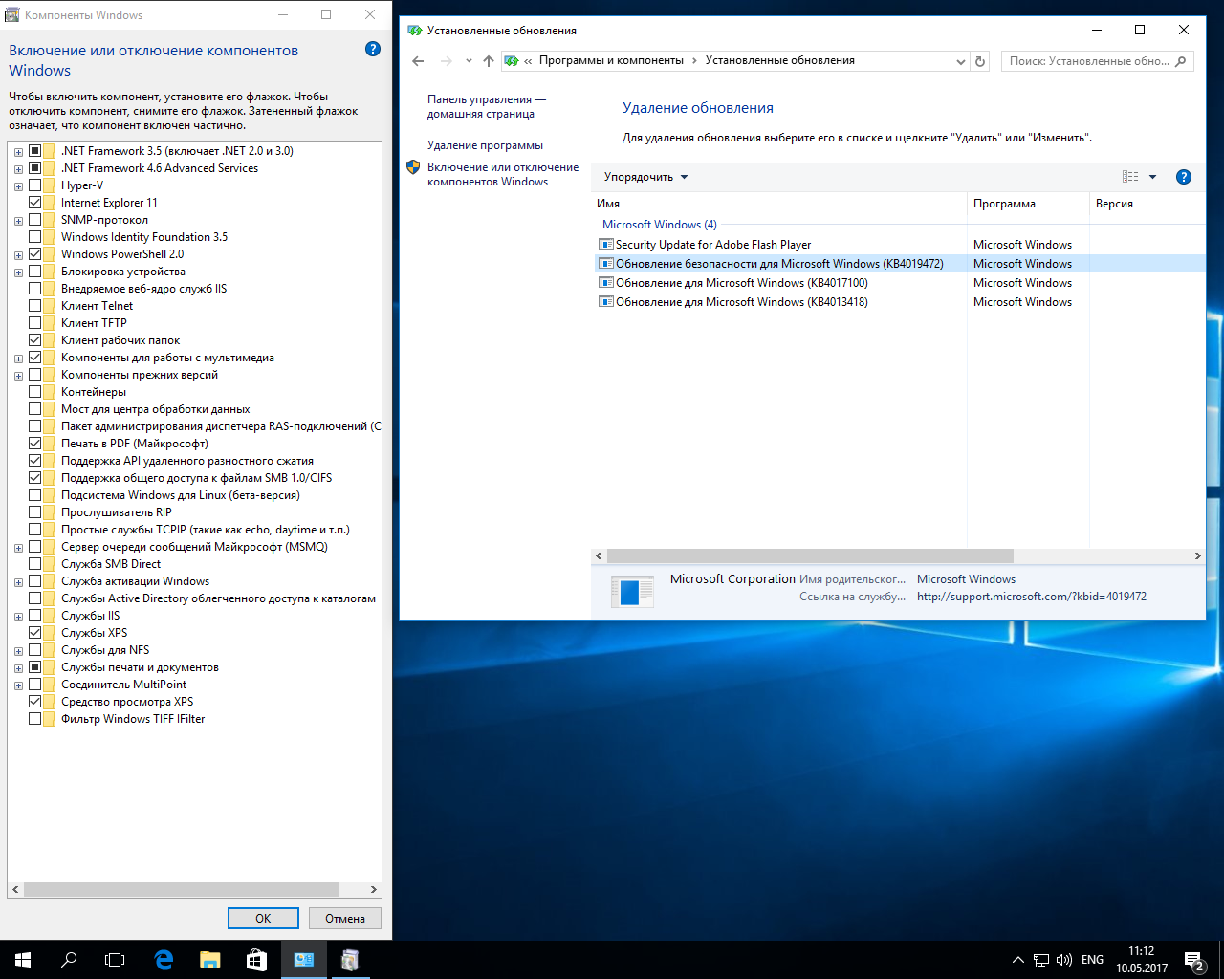
Task: Open Включение или отключение компонентов Windows link
Action: [x=503, y=174]
